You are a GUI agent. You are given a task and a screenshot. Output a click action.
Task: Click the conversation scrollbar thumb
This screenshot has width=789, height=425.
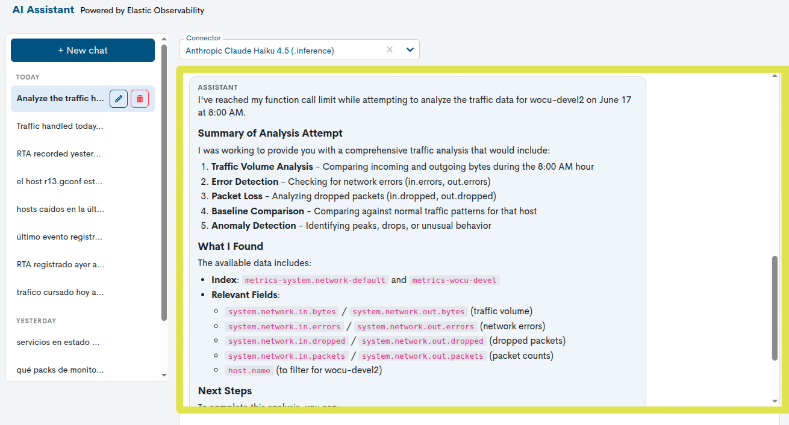(775, 308)
